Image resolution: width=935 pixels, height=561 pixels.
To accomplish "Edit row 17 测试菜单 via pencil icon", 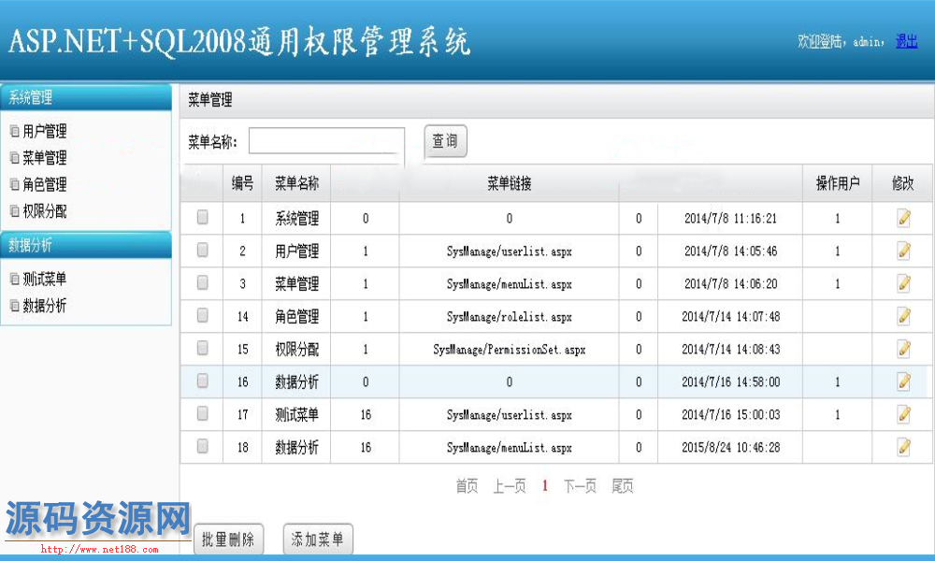I will (x=903, y=415).
